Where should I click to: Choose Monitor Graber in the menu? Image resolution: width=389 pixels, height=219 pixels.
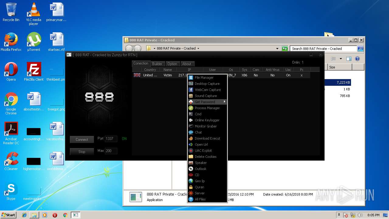click(x=207, y=126)
